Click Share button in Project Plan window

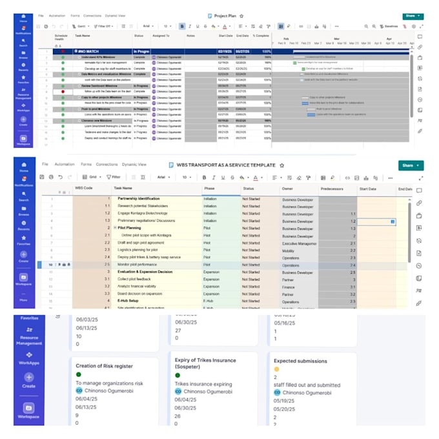coord(413,16)
